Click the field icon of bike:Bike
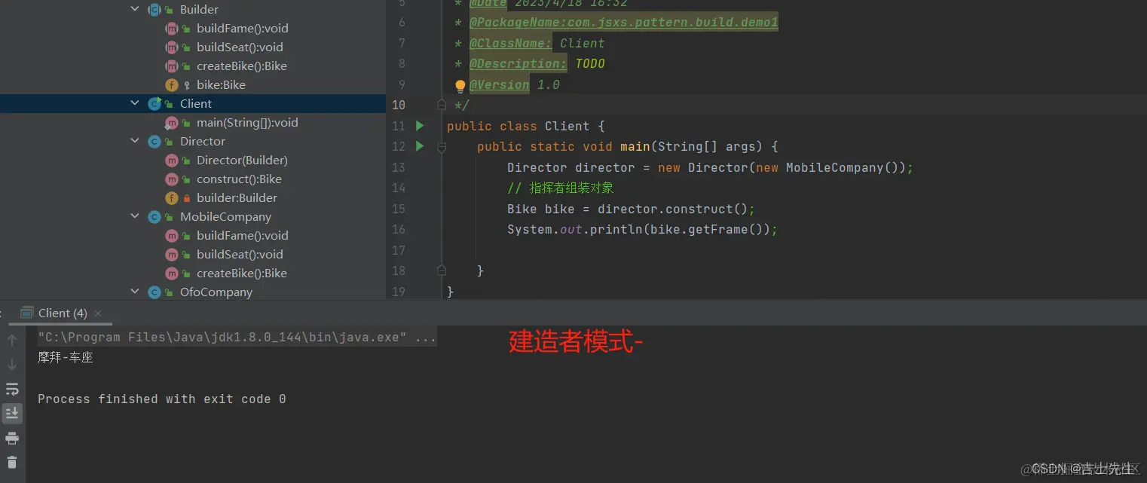 [x=172, y=84]
